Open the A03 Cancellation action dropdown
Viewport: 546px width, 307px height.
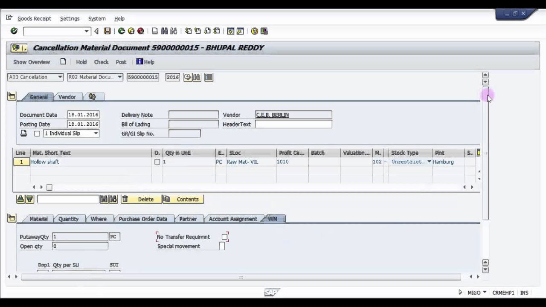coord(60,77)
